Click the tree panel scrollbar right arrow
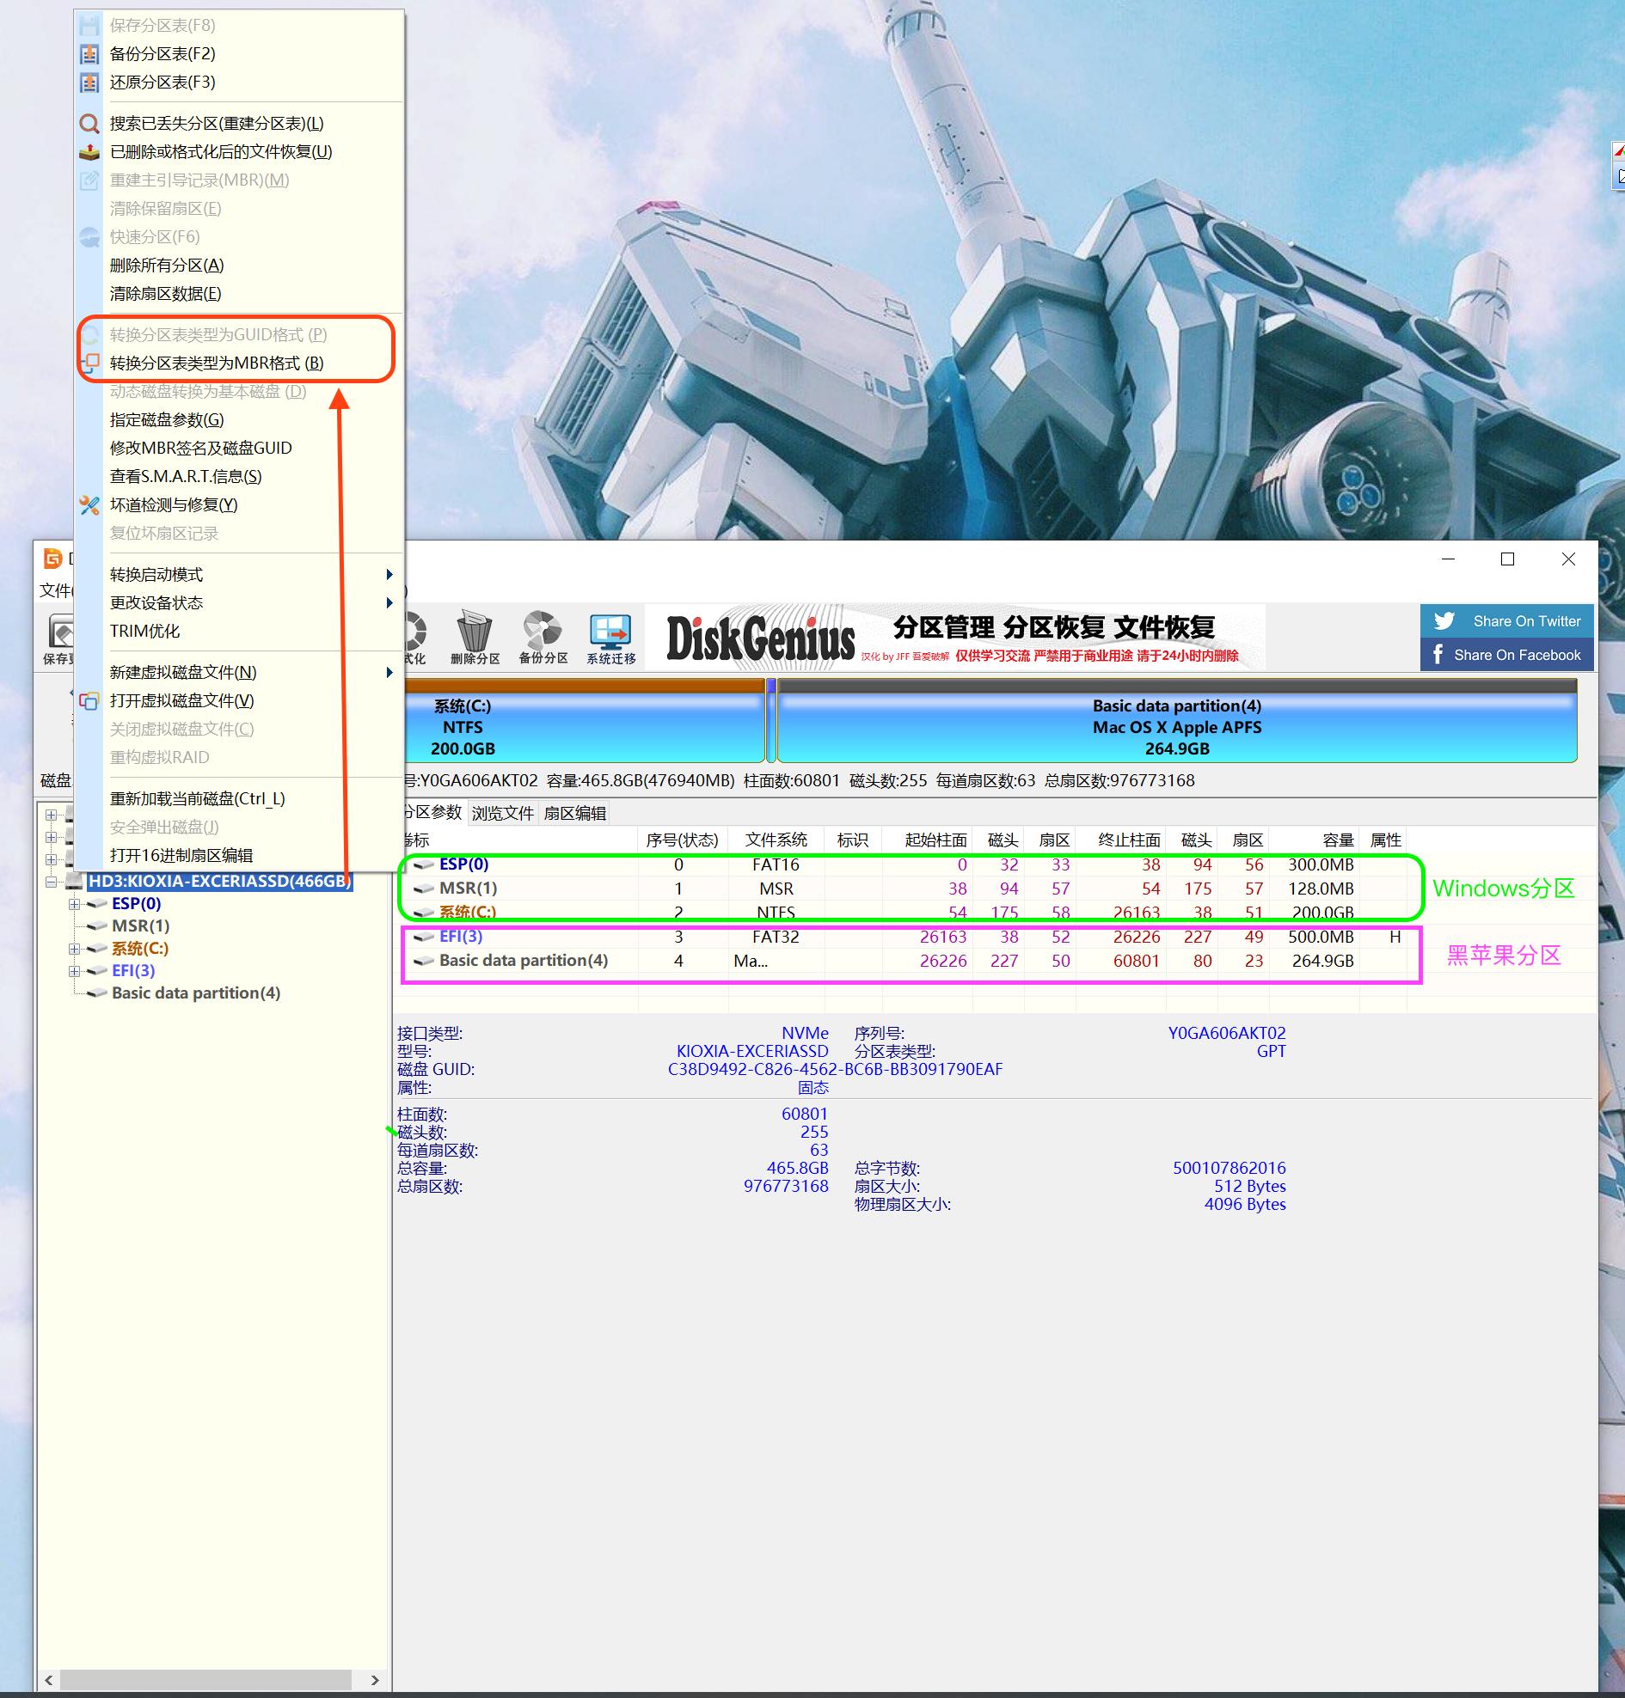1625x1698 pixels. coord(375,1680)
